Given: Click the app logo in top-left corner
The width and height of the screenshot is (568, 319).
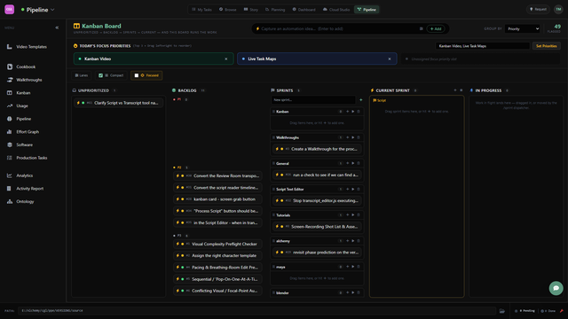Looking at the screenshot, I should click(x=10, y=10).
